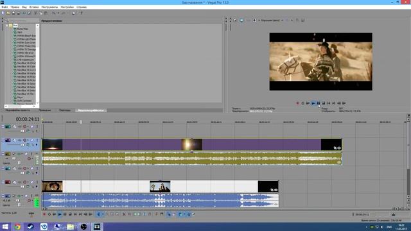Open Event Pan/Crop on purple clip end
Viewport: 411px width, 231px height.
pyautogui.click(x=335, y=148)
